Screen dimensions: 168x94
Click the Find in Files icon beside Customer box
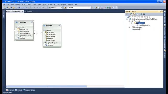pos(65,8)
